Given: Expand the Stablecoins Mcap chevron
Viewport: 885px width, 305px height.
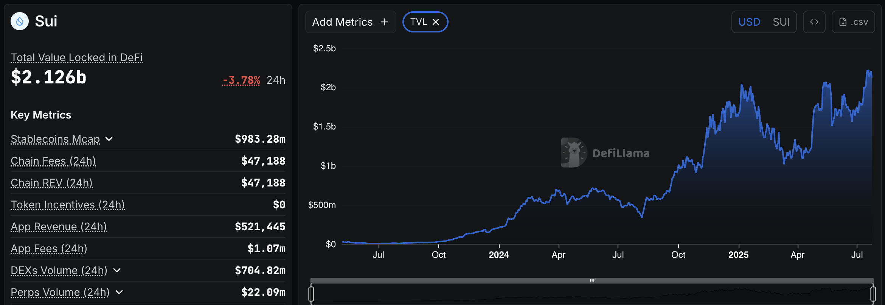Looking at the screenshot, I should (109, 139).
